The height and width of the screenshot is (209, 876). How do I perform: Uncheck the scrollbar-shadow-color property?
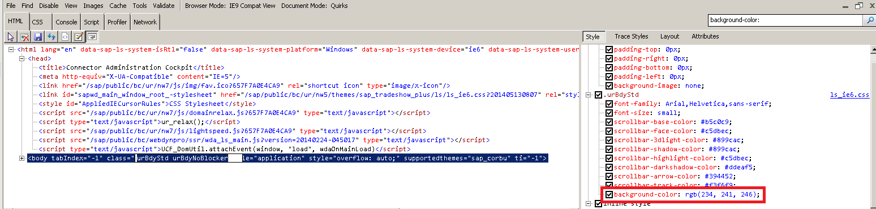click(609, 150)
